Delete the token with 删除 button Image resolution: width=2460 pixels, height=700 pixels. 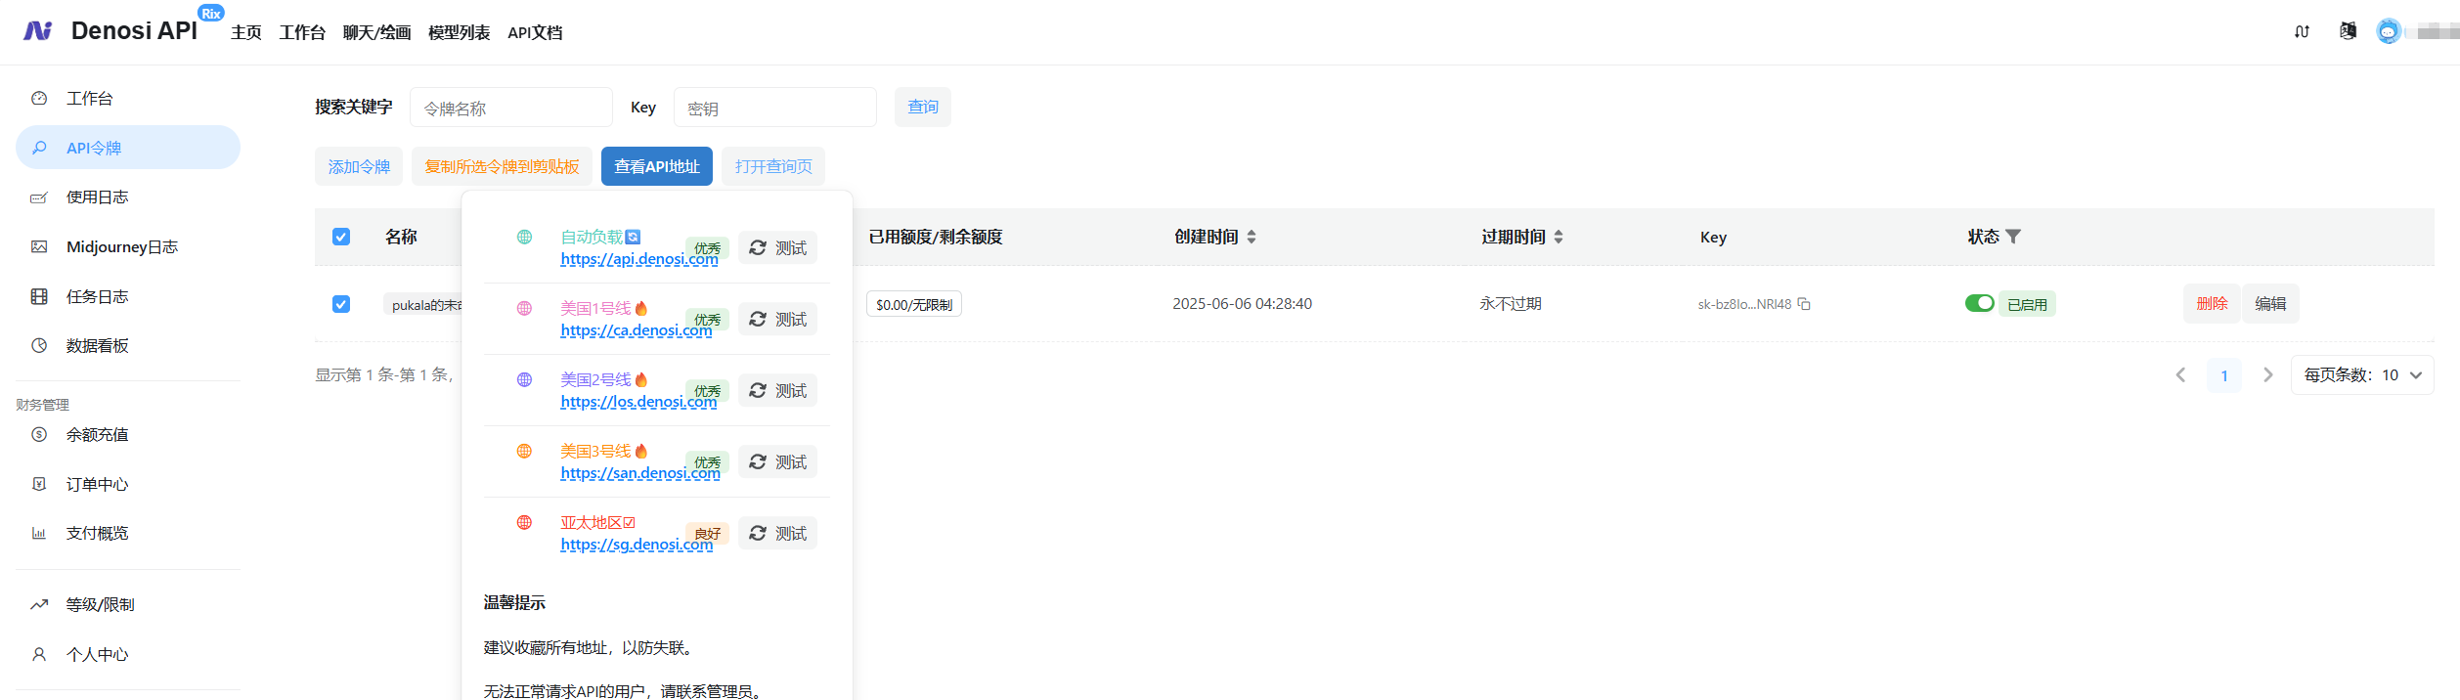pyautogui.click(x=2212, y=304)
